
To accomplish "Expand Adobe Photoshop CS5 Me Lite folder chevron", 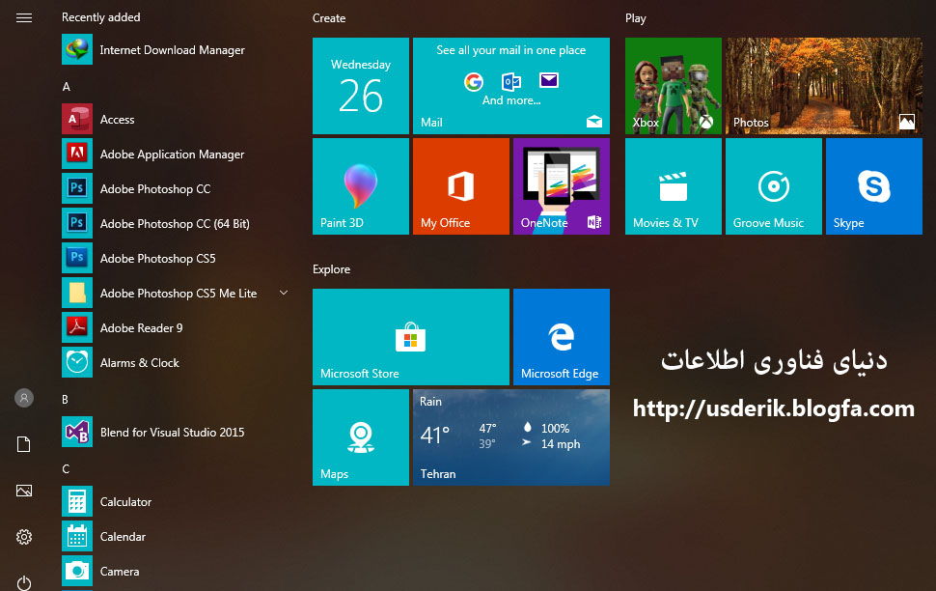I will pyautogui.click(x=284, y=293).
